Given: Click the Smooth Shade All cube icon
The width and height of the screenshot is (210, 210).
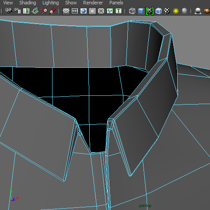Looking at the screenshot, I should coord(141,11).
